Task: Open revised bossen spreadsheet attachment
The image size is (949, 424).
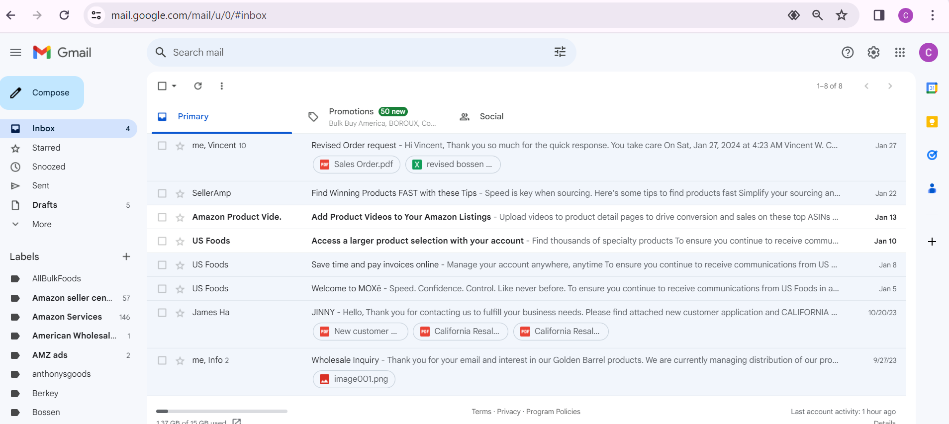Action: (x=453, y=165)
